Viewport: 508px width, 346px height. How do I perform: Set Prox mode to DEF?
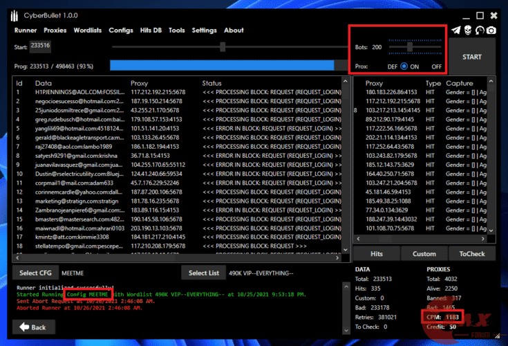(393, 66)
